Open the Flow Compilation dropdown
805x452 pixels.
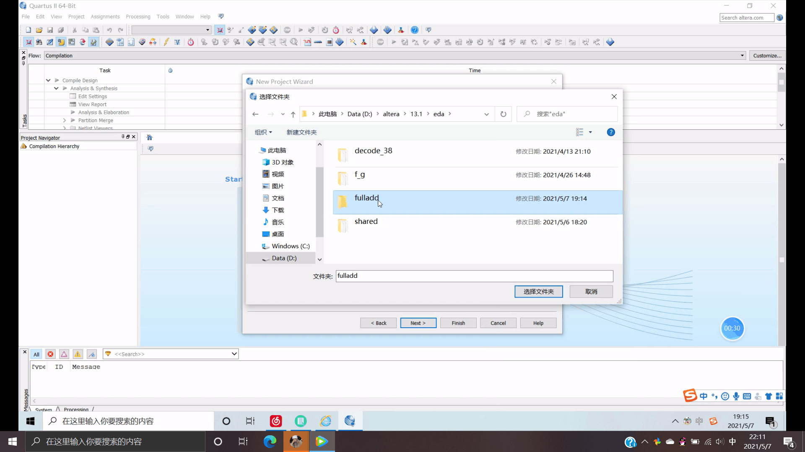coord(742,56)
